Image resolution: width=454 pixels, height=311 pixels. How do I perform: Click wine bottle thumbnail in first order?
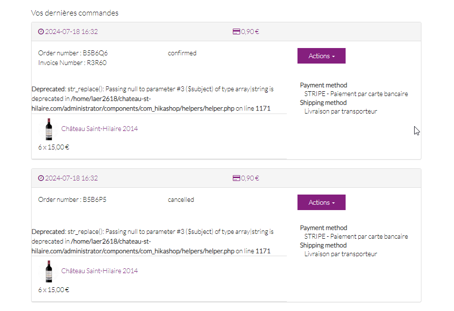49,129
